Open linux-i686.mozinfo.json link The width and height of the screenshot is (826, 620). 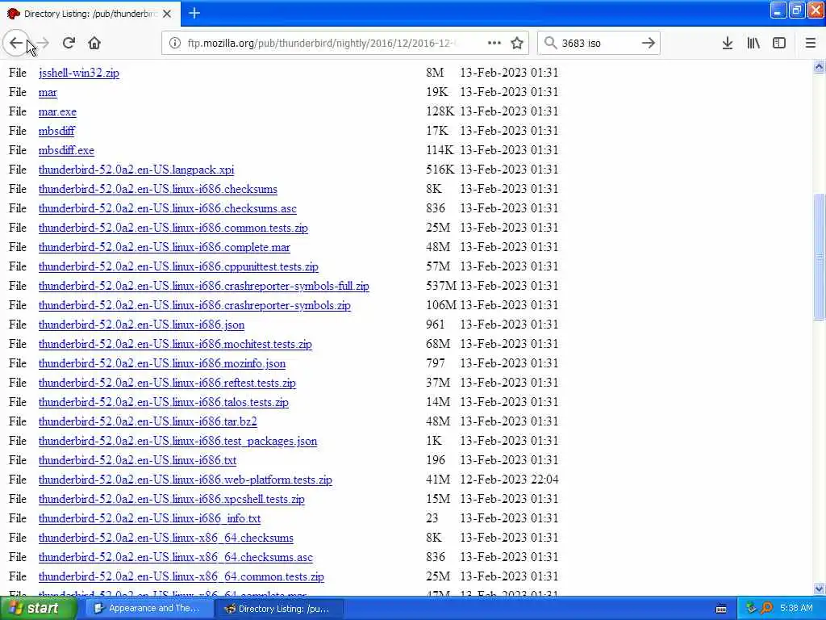(x=162, y=363)
